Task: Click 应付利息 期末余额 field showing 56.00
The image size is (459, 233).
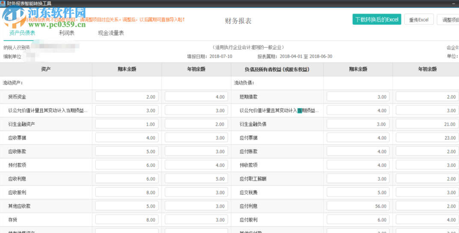Action: (358, 206)
